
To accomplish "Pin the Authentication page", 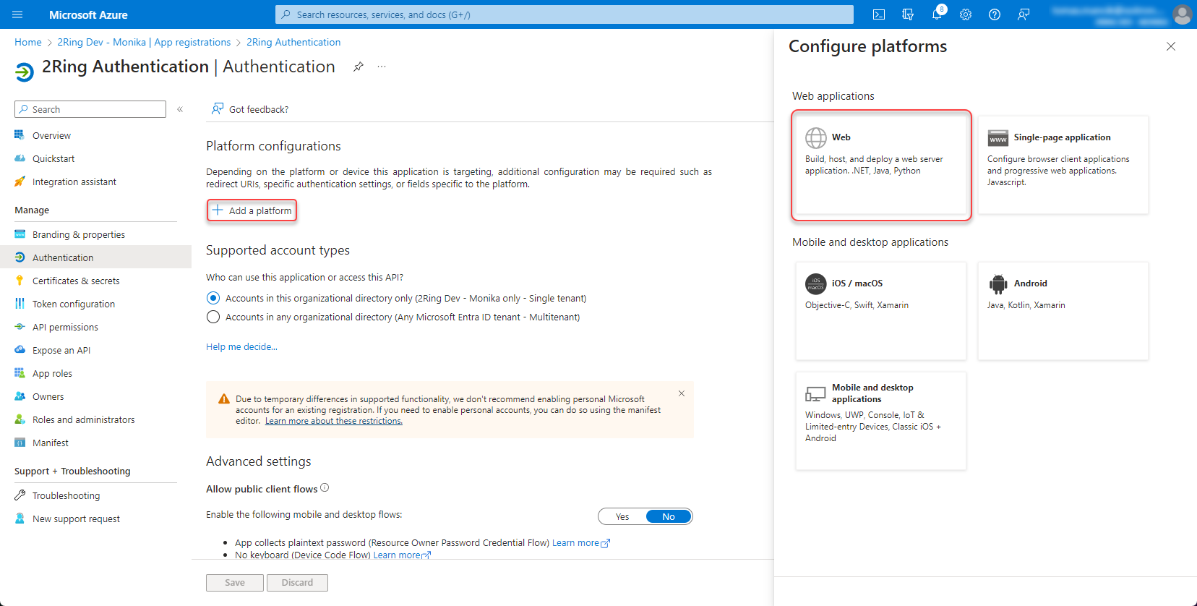I will coord(358,67).
